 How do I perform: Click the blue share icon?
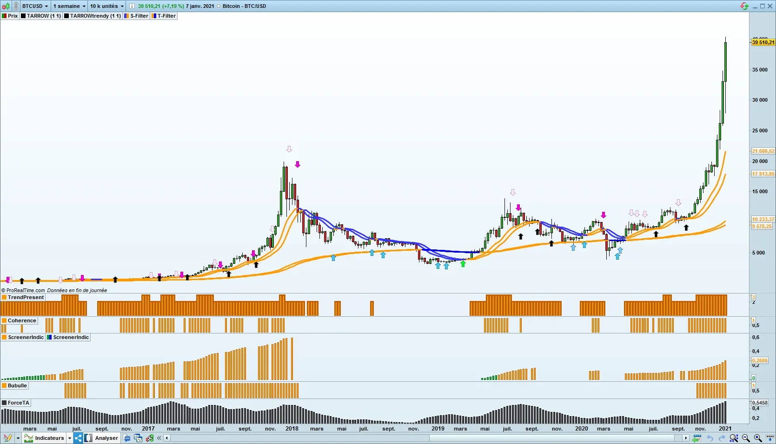(x=78, y=438)
